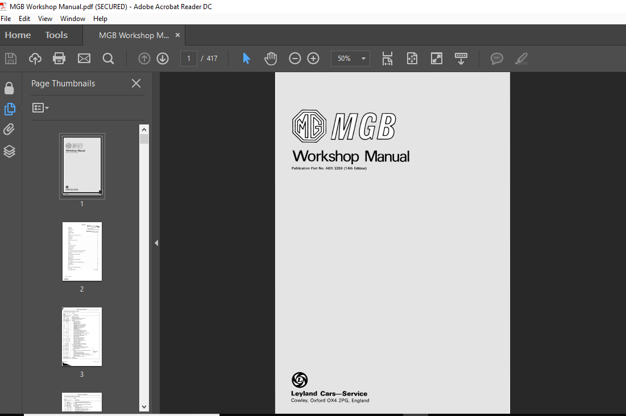Collapse the navigation pane arrow
The height and width of the screenshot is (416, 626).
(x=156, y=243)
